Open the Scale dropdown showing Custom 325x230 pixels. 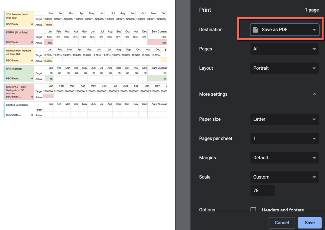point(284,177)
